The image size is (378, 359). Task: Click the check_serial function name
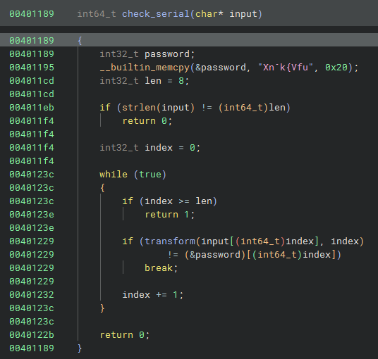click(x=155, y=13)
